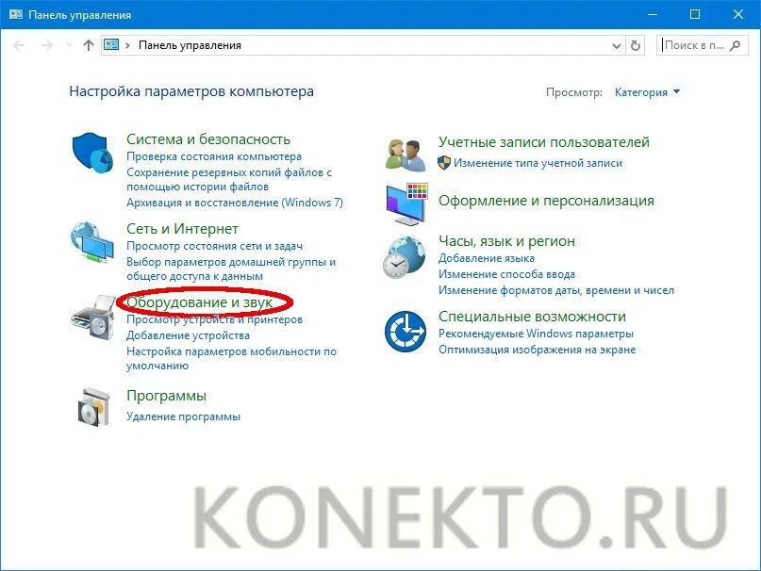
Task: Open the Programs disc box icon
Action: pyautogui.click(x=93, y=407)
